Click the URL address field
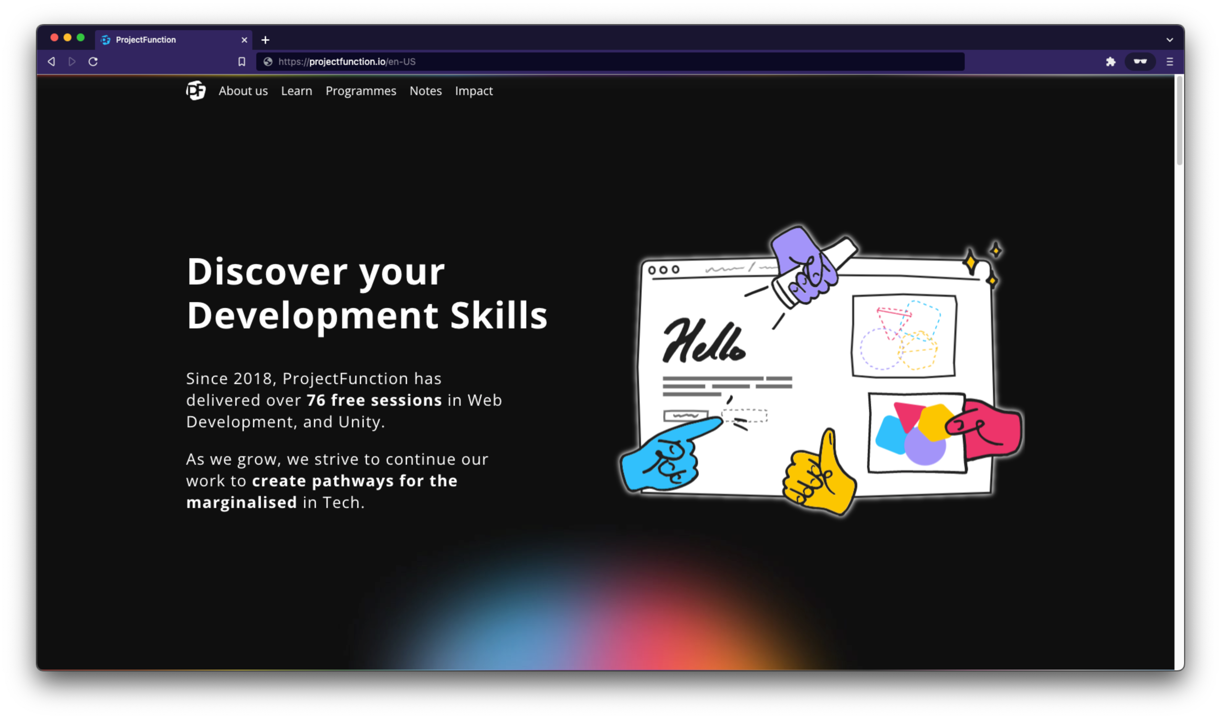The height and width of the screenshot is (719, 1221). click(x=581, y=62)
